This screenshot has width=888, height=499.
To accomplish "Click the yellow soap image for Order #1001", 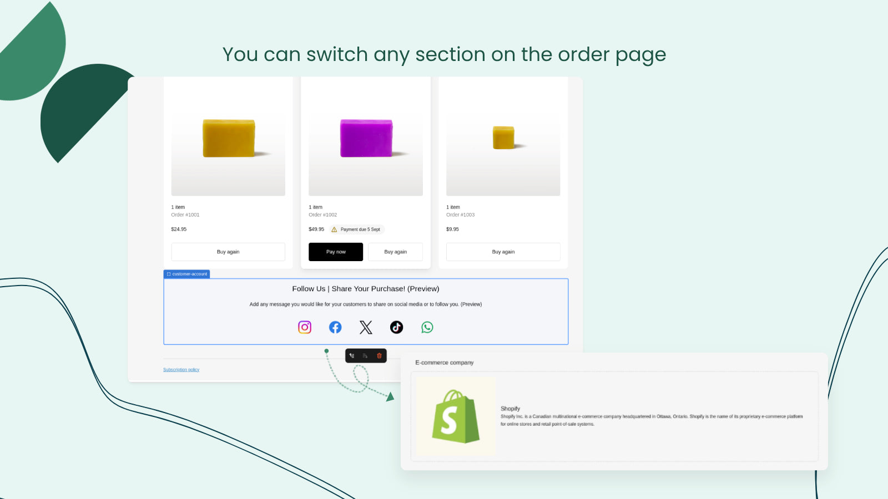I will click(x=228, y=138).
